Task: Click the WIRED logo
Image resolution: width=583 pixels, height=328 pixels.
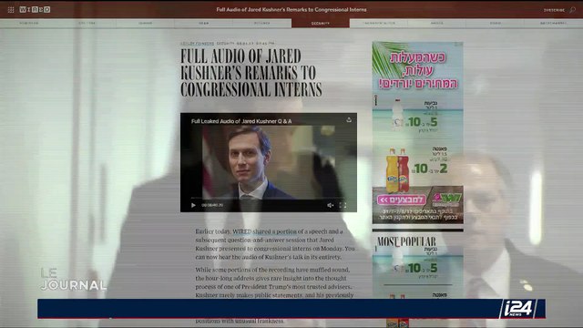Action: [35, 10]
